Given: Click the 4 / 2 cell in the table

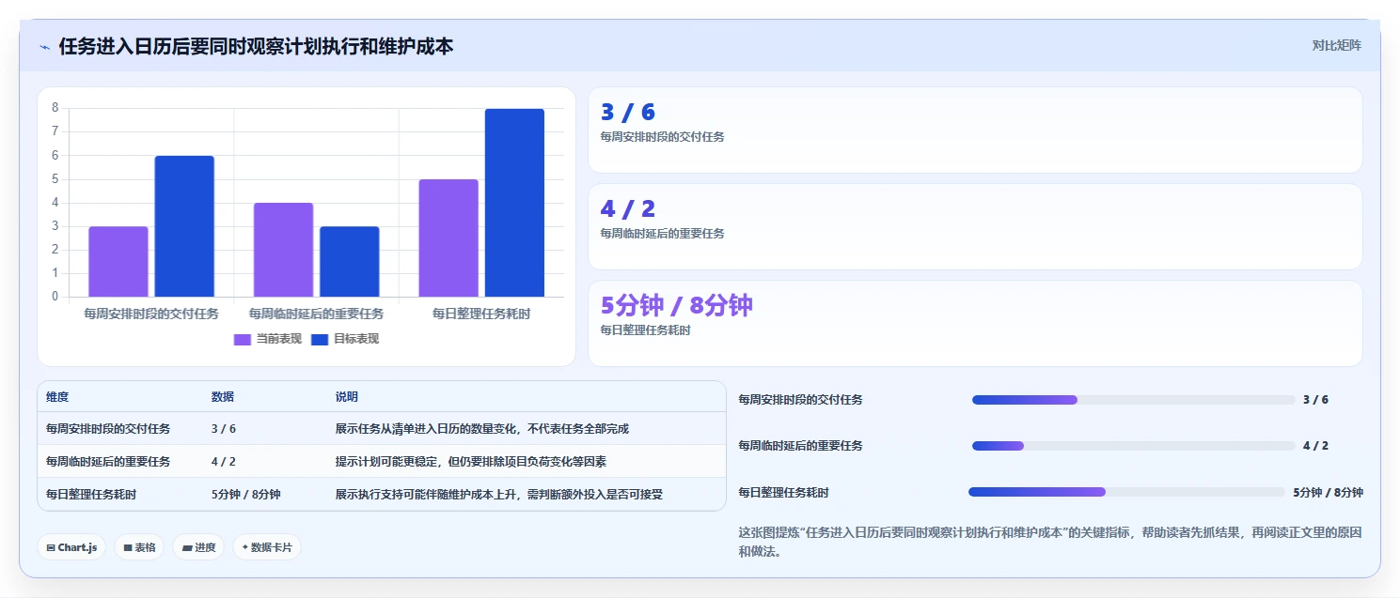Looking at the screenshot, I should [x=224, y=461].
